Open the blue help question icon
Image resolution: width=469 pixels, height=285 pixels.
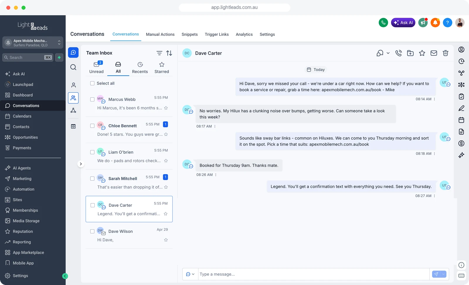447,23
